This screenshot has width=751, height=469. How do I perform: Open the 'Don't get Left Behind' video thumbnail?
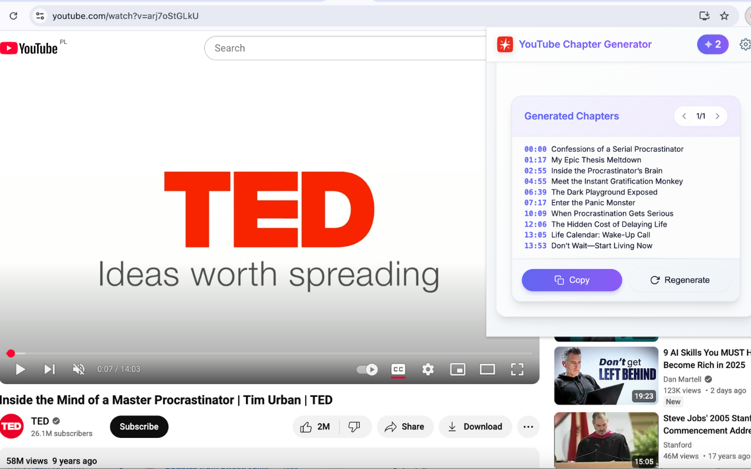pyautogui.click(x=606, y=376)
